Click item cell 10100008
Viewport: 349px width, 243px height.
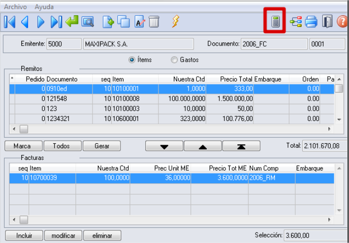tap(135, 99)
